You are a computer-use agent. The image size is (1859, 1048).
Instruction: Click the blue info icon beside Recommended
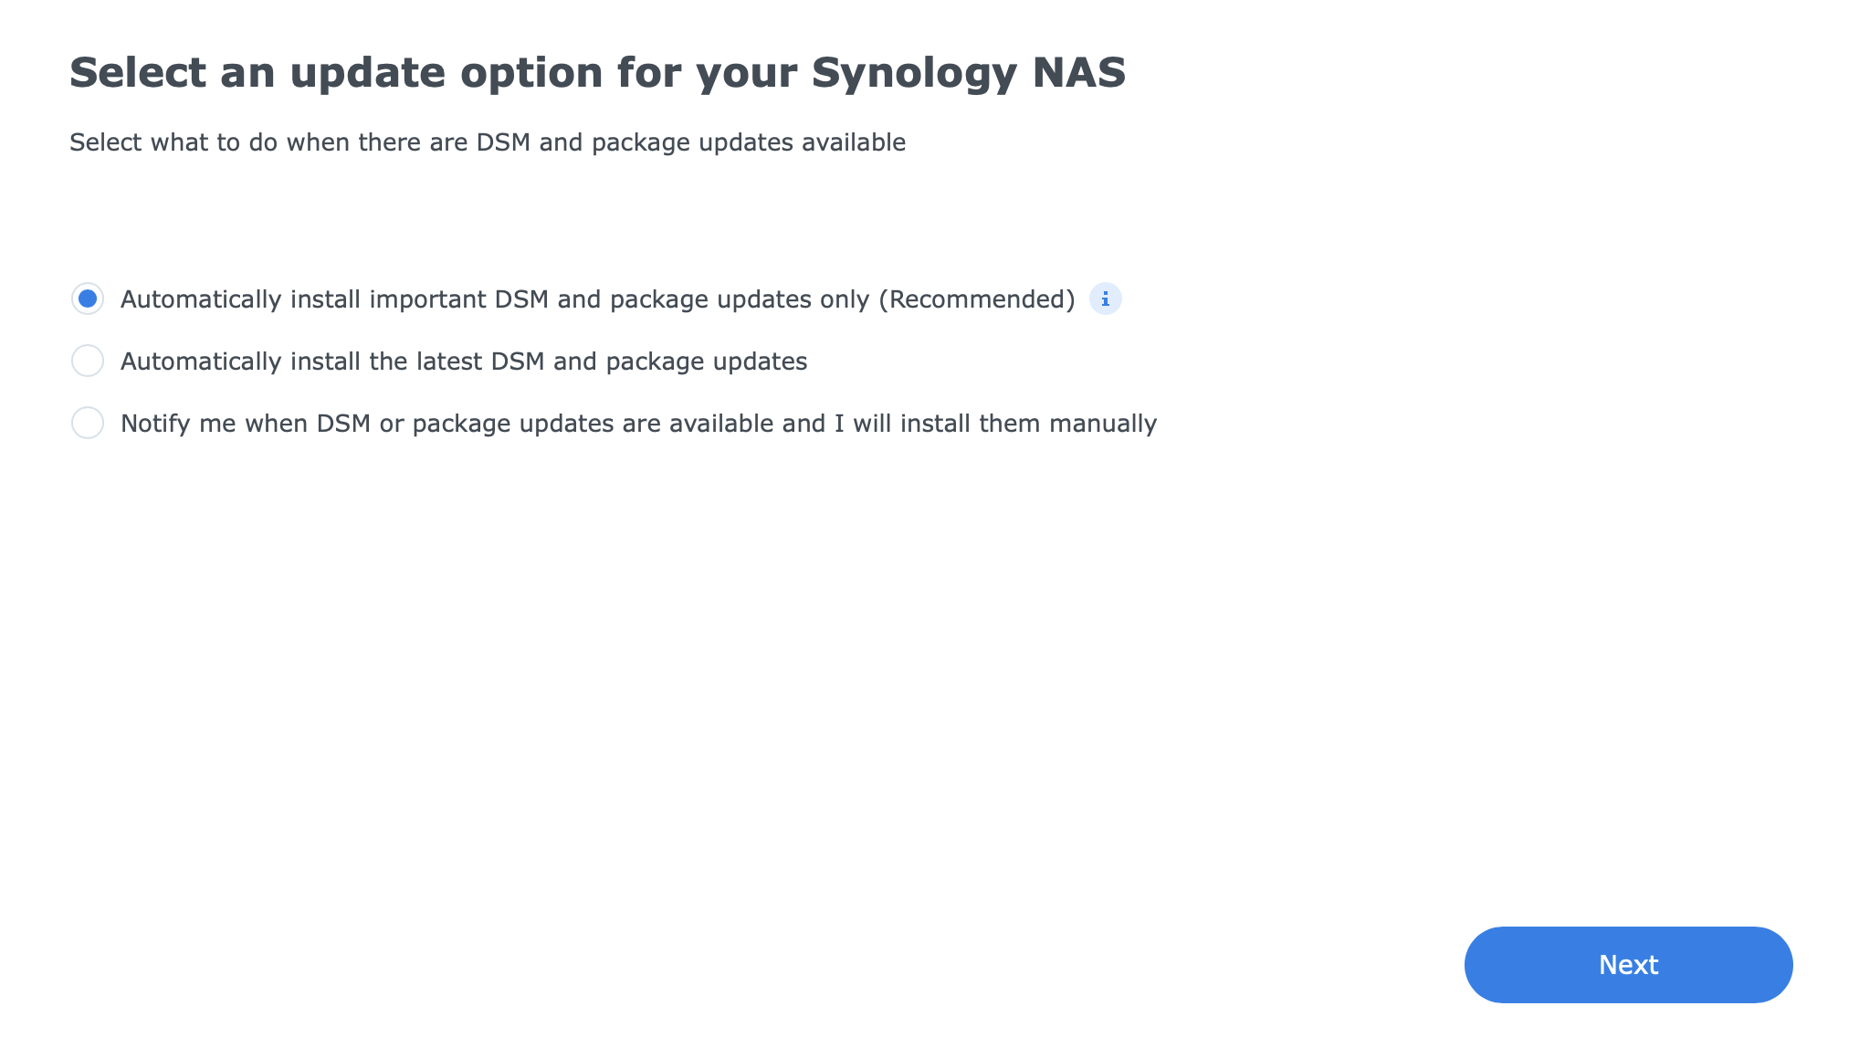point(1105,299)
